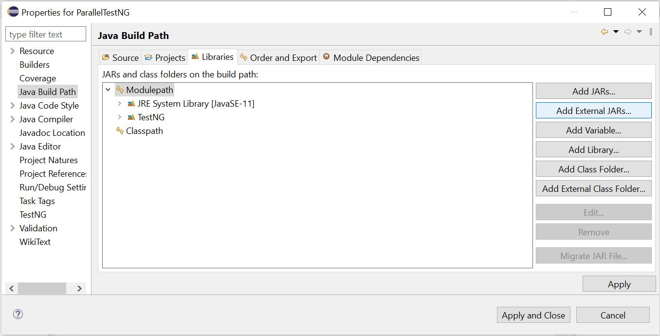Expand the TestNG library node
The height and width of the screenshot is (336, 660).
tap(119, 117)
